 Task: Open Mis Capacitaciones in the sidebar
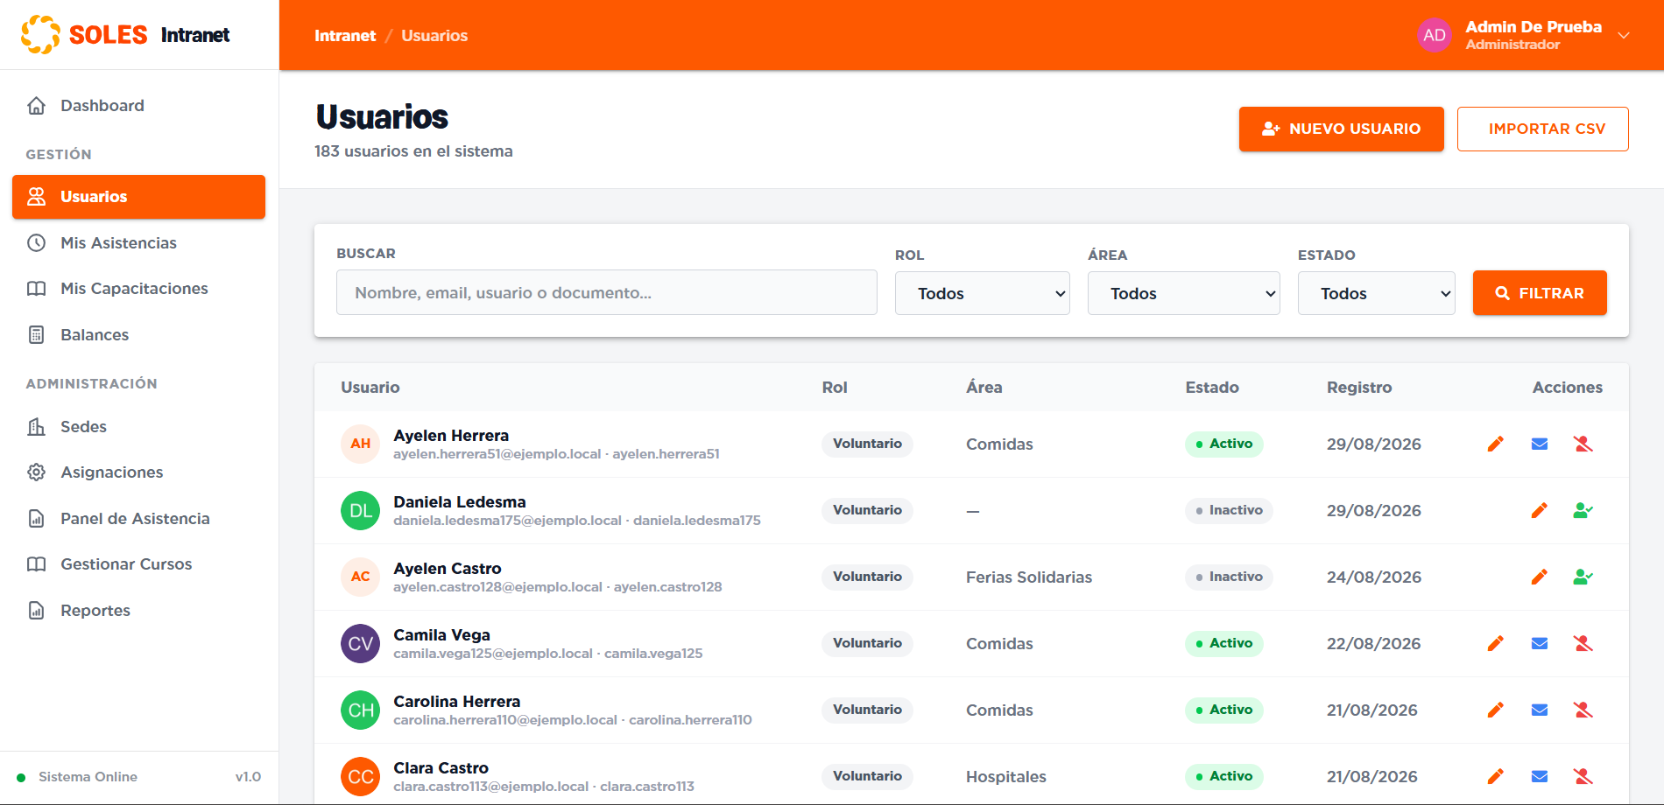coord(138,289)
